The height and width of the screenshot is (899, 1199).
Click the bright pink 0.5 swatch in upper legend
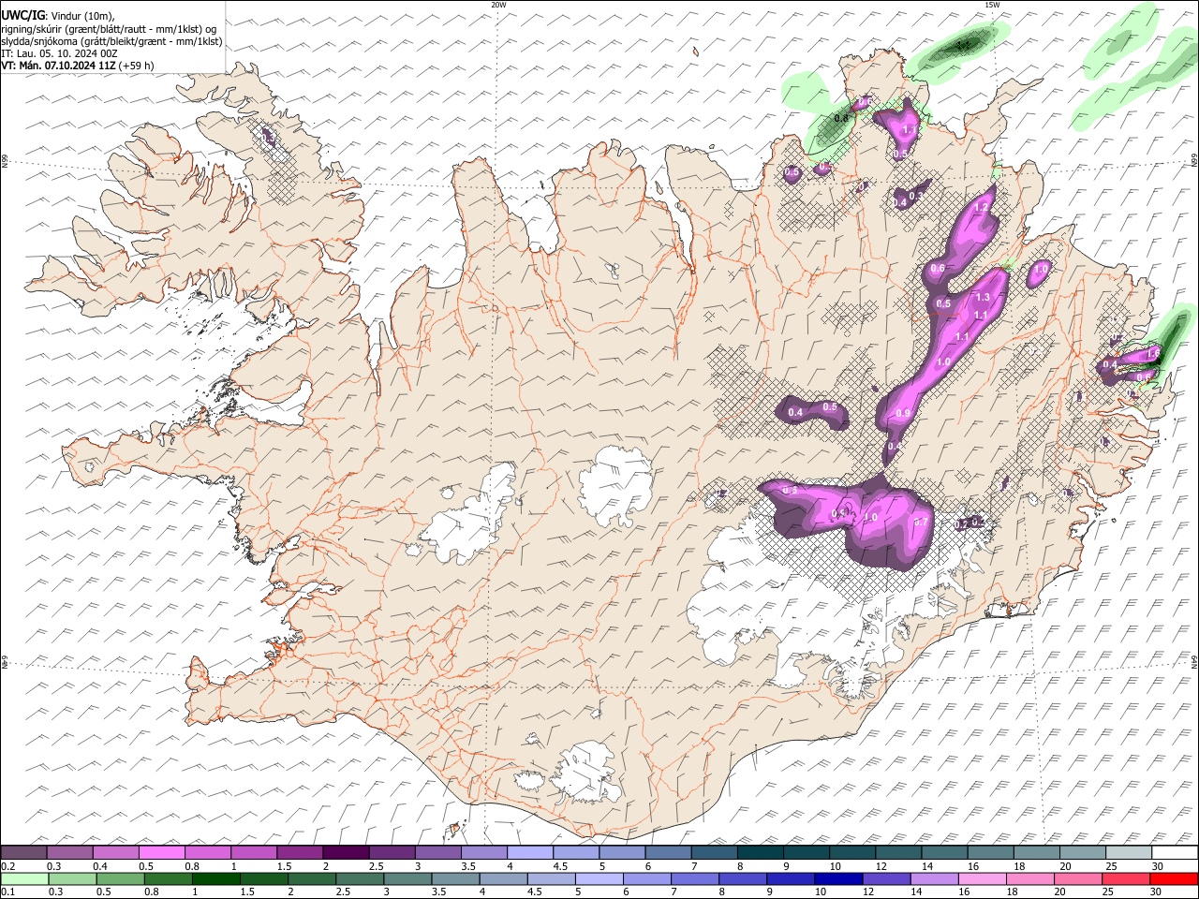click(x=161, y=853)
